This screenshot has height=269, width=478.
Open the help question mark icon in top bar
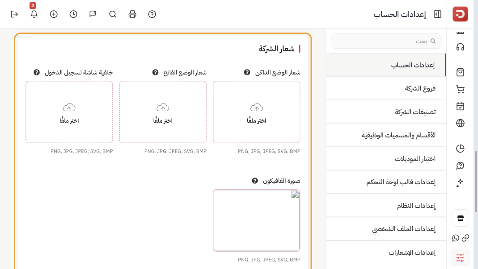[x=152, y=14]
